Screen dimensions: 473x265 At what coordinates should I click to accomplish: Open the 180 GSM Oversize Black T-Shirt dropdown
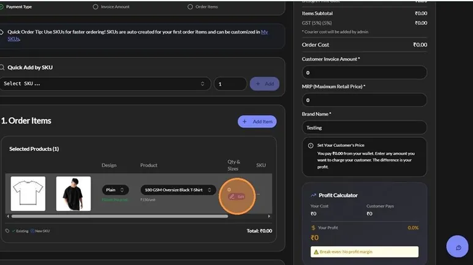tap(178, 190)
